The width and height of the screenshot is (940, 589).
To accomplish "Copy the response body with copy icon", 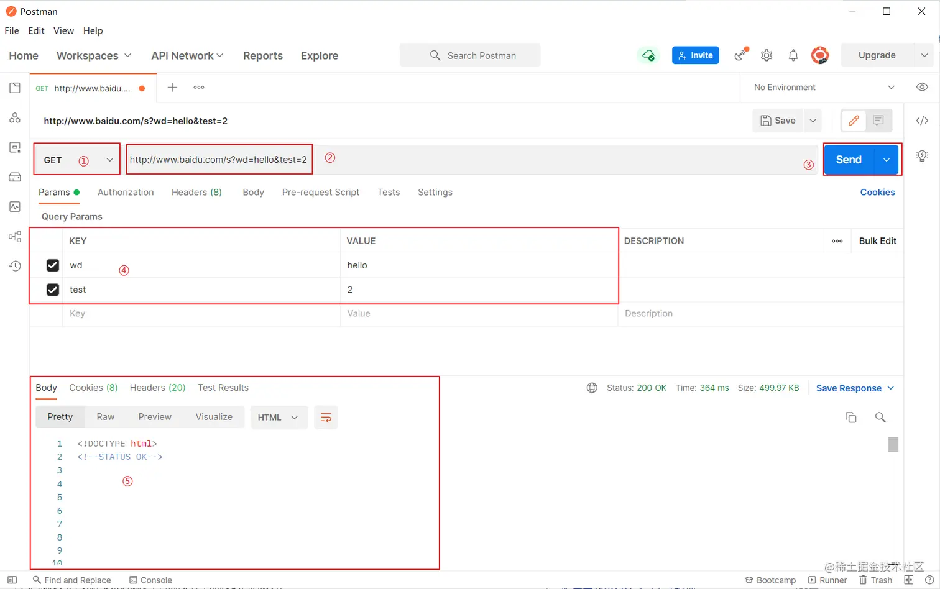I will click(x=851, y=418).
